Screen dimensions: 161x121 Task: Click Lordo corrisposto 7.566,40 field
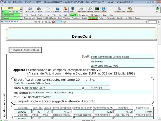point(62,111)
